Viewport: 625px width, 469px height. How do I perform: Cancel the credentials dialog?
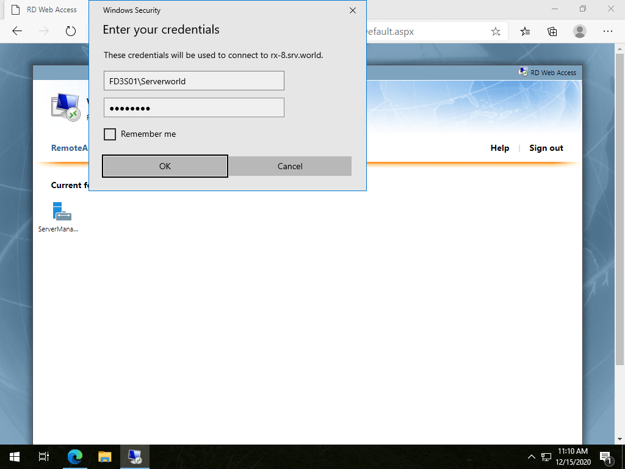click(289, 165)
